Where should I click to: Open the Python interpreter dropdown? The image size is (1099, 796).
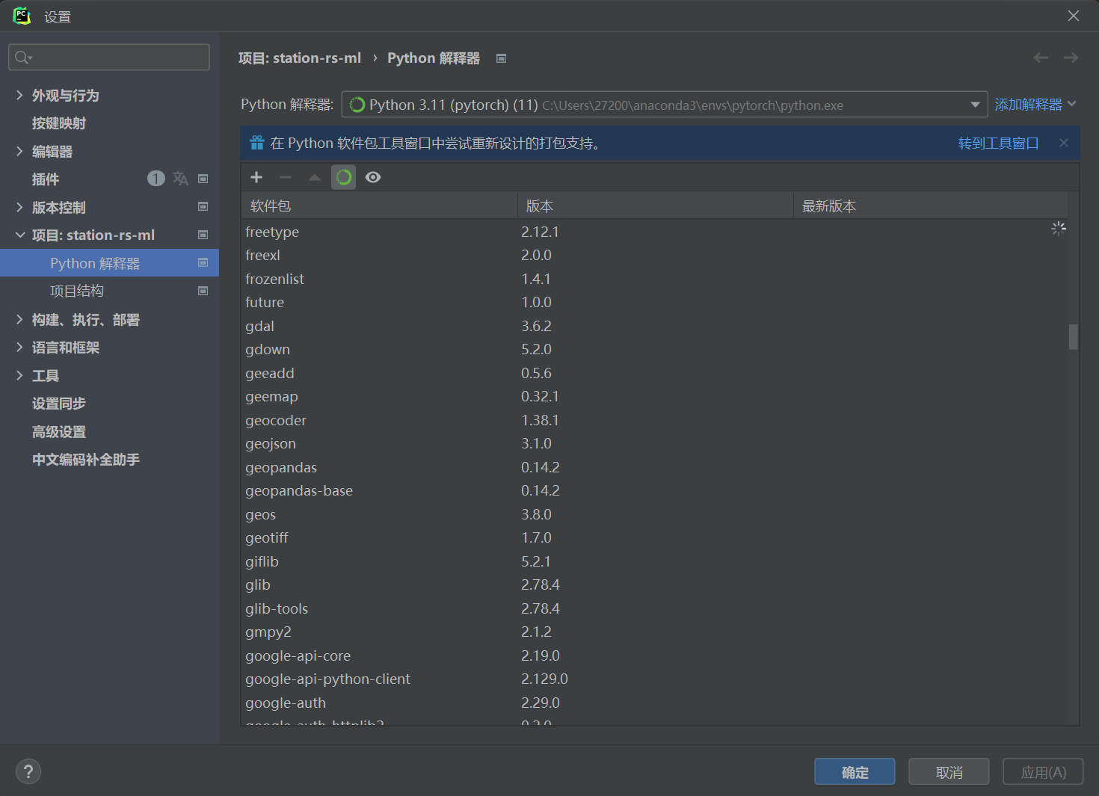[x=665, y=105]
